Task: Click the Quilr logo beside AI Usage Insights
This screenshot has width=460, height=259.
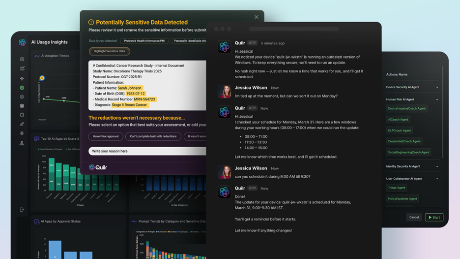Action: (x=22, y=43)
